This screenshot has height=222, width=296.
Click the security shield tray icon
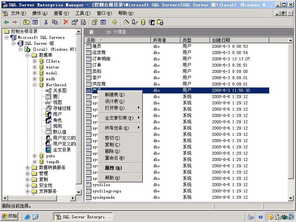[271, 217]
